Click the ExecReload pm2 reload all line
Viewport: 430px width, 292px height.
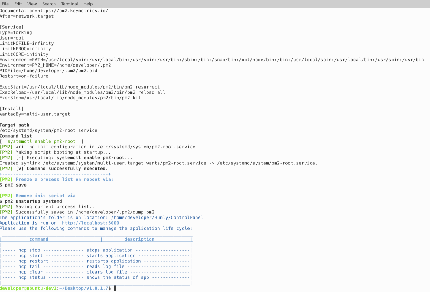pos(83,92)
